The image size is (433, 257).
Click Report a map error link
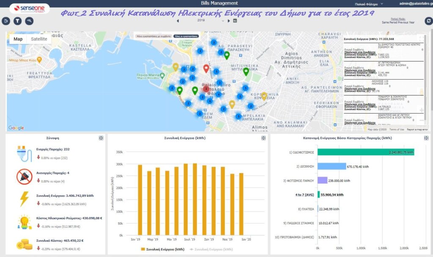pos(417,130)
